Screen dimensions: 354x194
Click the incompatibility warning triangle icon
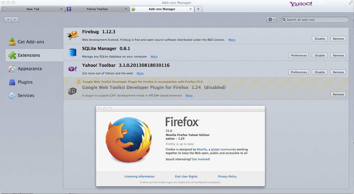pos(79,82)
